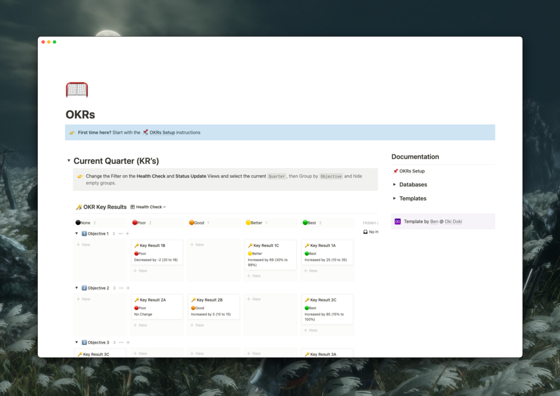Expand the Databases toggle
The height and width of the screenshot is (396, 560).
pyautogui.click(x=395, y=184)
